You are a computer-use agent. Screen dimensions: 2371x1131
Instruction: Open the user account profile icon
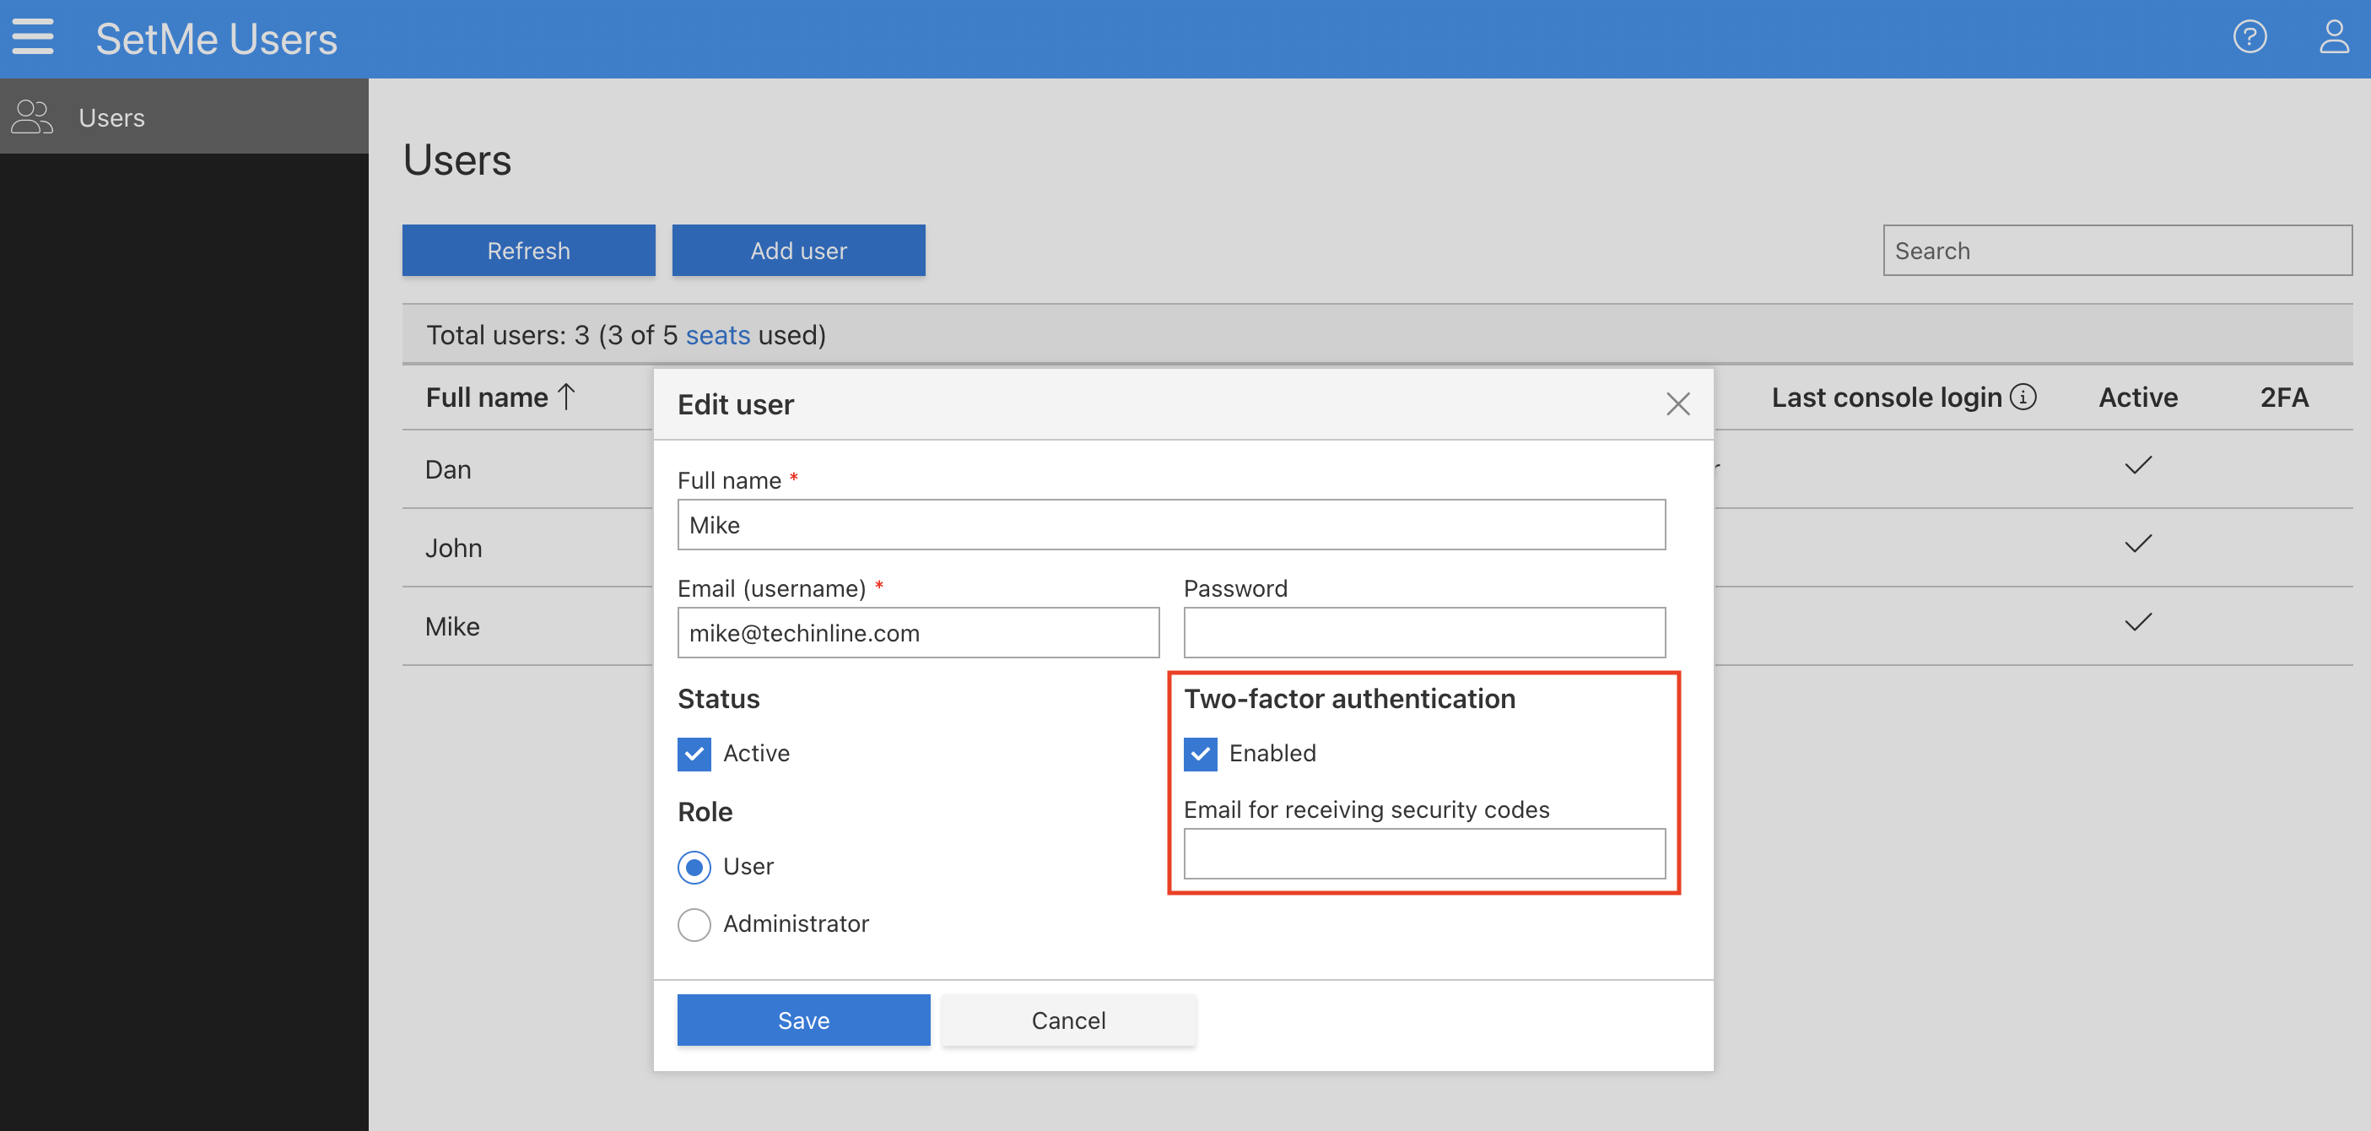[2333, 38]
